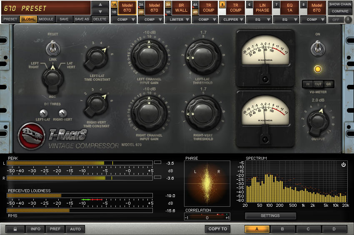354x235 pixels.
Task: Click the OFF bypass button
Action: [x=336, y=20]
